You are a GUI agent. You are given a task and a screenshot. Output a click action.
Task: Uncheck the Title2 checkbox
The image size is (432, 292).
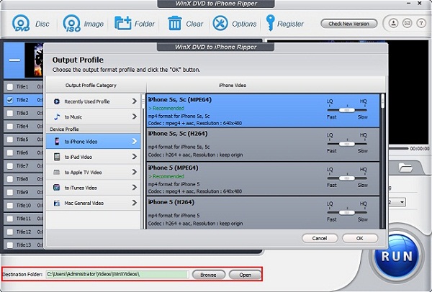click(x=10, y=100)
